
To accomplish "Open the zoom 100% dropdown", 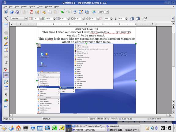I will click(107, 12).
